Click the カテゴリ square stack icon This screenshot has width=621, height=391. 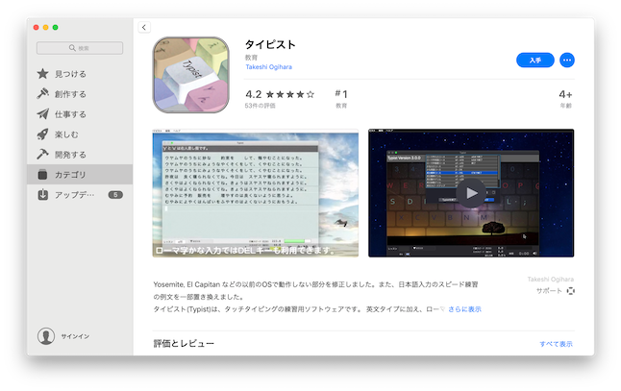pos(42,174)
